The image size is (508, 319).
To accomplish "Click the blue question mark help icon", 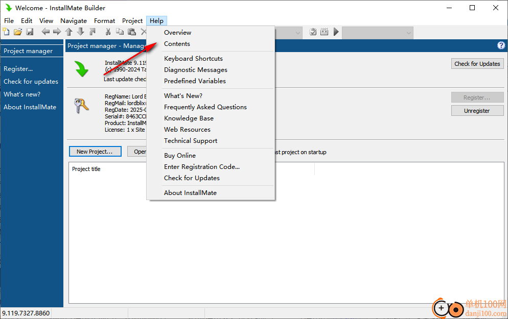I will pos(501,45).
